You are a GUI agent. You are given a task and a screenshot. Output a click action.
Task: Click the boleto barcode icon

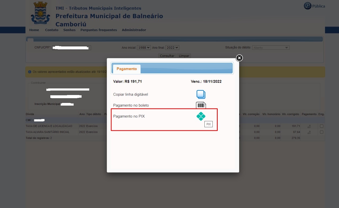click(201, 105)
